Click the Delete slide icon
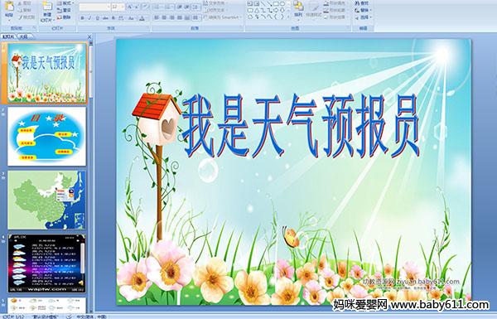The image size is (497, 319). 60,17
